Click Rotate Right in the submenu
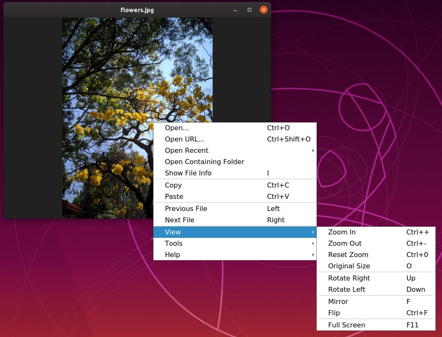This screenshot has width=442, height=337. (349, 278)
